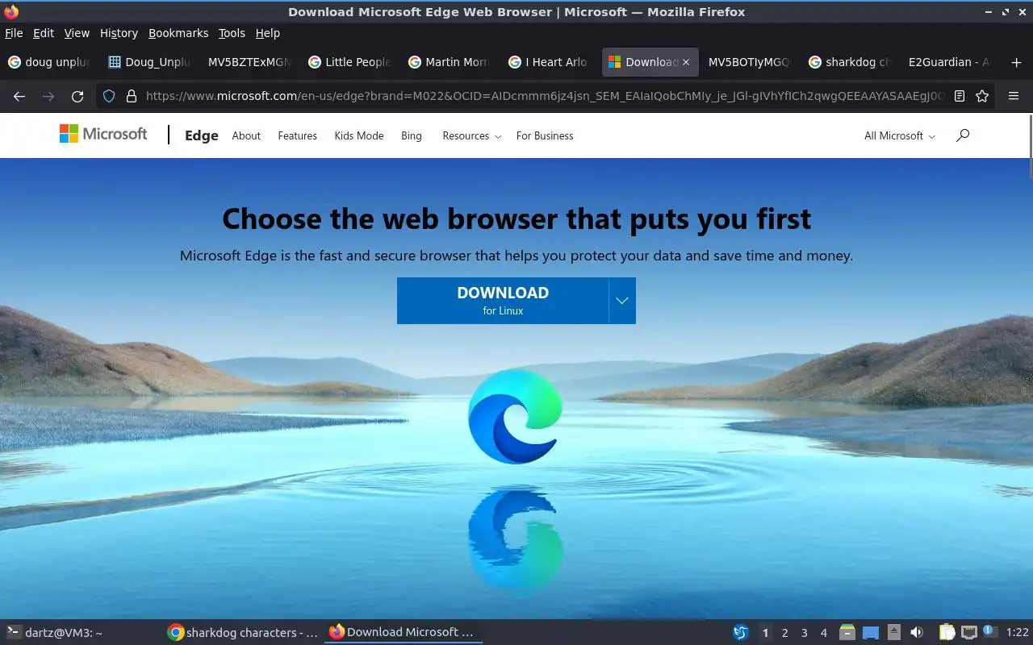Open the blue bird icon in the taskbar tray
The width and height of the screenshot is (1033, 645).
coord(740,633)
